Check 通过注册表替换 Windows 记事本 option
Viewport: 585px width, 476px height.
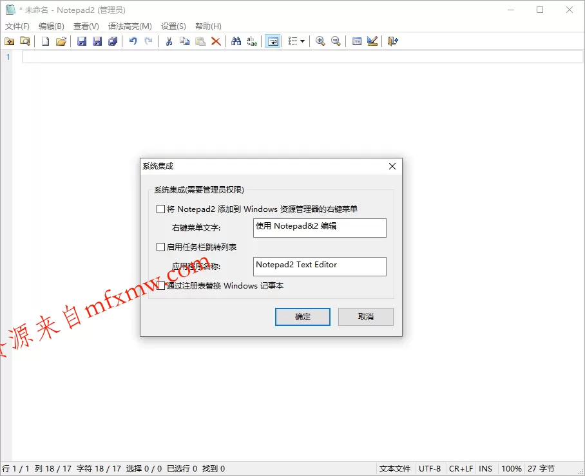pos(160,286)
